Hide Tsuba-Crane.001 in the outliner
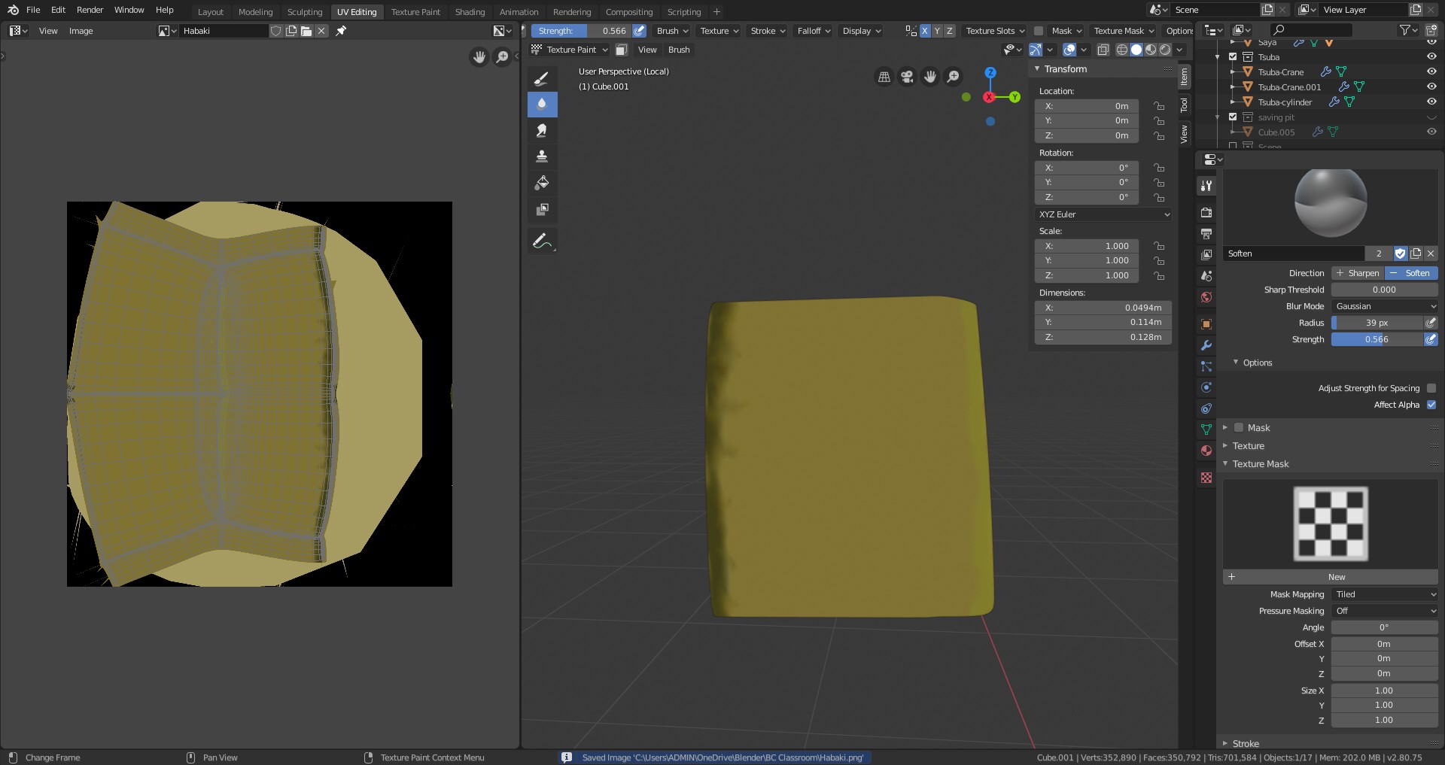 coord(1431,87)
